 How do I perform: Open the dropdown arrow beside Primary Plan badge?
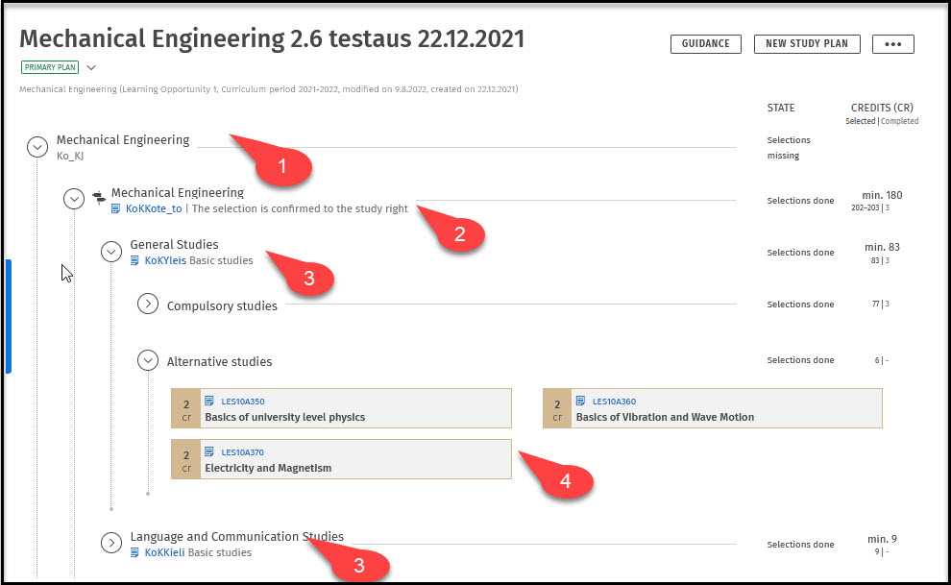pyautogui.click(x=91, y=68)
